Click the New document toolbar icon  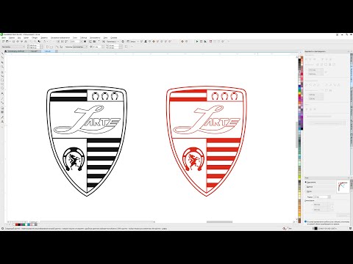3,42
